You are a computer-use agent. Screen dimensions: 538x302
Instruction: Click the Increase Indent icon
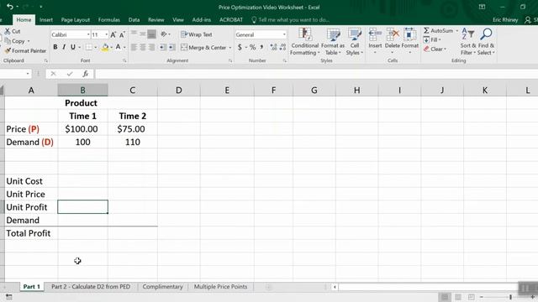pyautogui.click(x=171, y=47)
